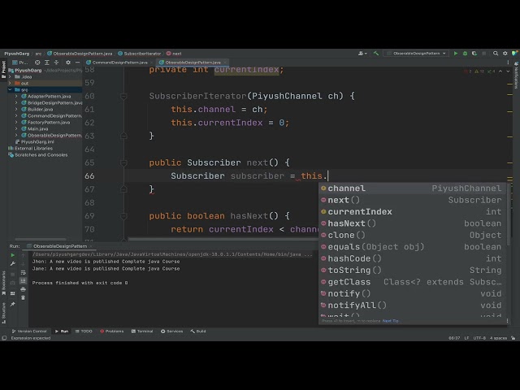Select Scratches and Consoles node

pyautogui.click(x=41, y=155)
